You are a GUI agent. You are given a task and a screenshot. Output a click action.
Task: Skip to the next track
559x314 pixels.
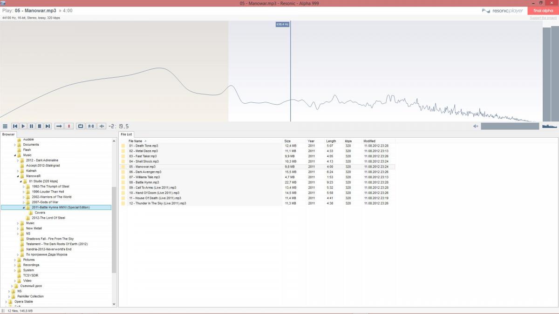[48, 126]
